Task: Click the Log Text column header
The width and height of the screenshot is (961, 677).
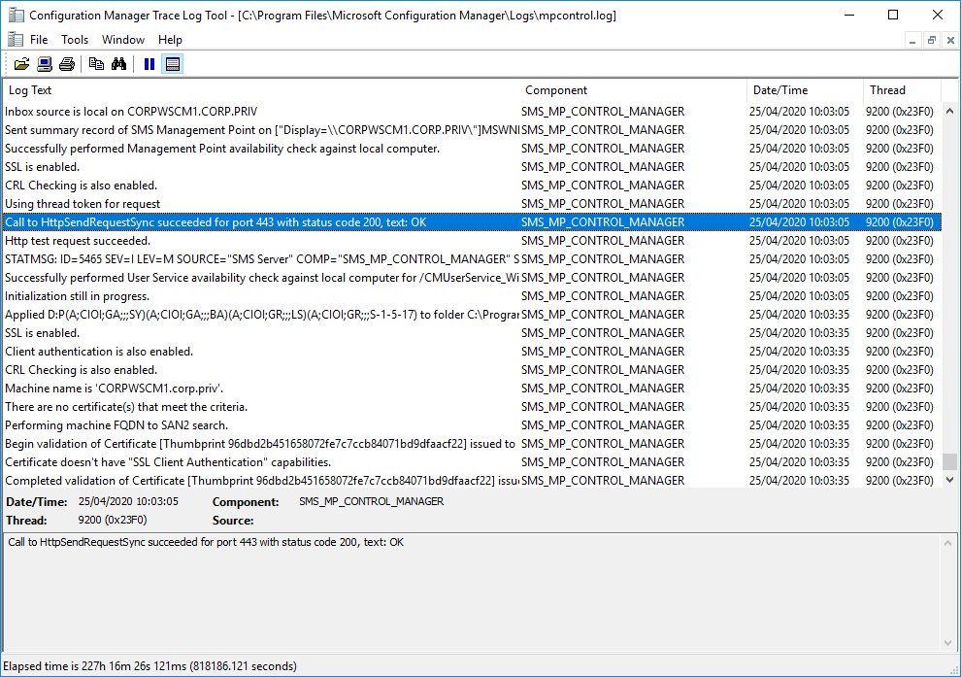Action: [260, 90]
